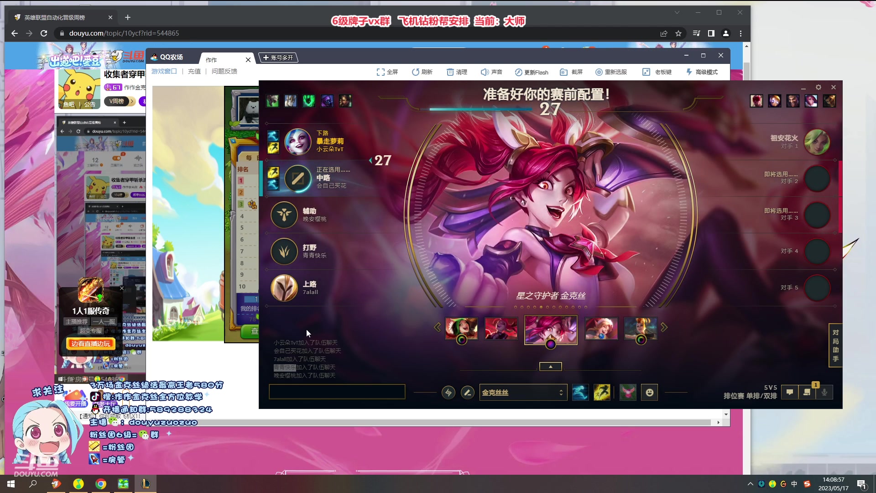876x493 pixels.
Task: Toggle 高级模式 advanced mode
Action: 702,72
